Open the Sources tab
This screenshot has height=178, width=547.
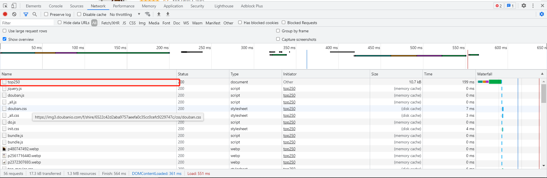(x=77, y=6)
